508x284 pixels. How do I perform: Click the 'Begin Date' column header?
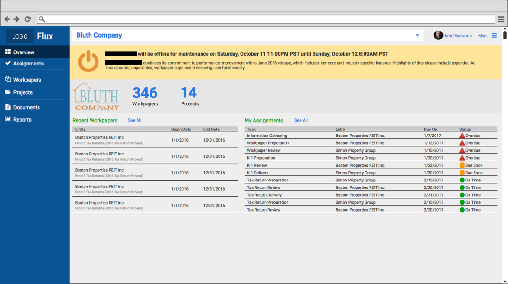[x=181, y=129]
